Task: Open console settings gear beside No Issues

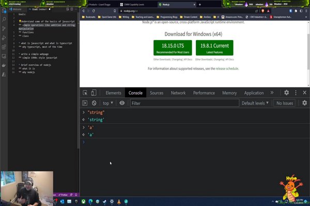Action: click(x=304, y=103)
